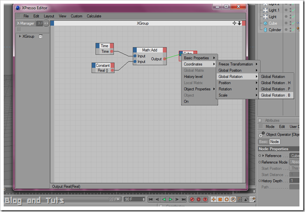Expand the Reference property triangle
305x212 pixels.
click(x=263, y=156)
